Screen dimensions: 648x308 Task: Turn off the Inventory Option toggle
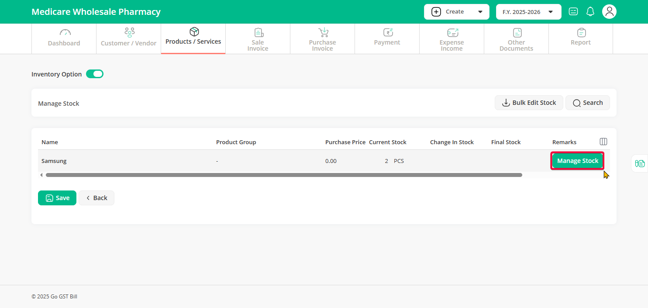click(x=95, y=74)
